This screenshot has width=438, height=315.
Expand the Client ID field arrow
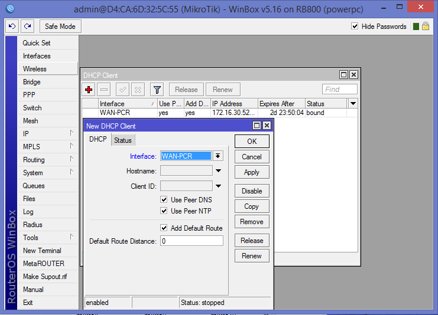click(x=219, y=186)
